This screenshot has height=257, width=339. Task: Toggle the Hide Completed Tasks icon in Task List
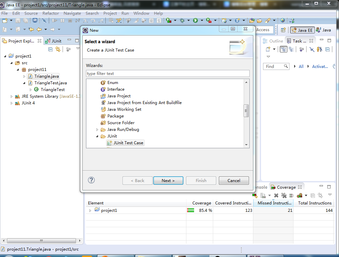pos(312,49)
